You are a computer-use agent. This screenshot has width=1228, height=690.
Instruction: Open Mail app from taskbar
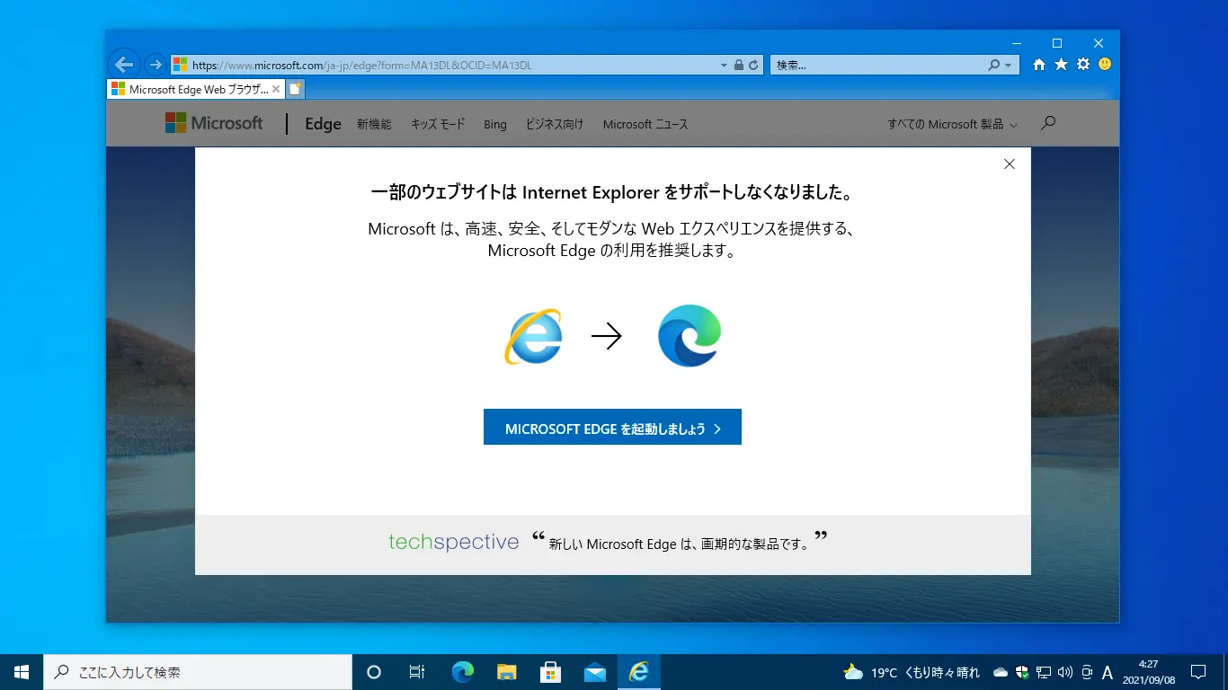pos(595,672)
